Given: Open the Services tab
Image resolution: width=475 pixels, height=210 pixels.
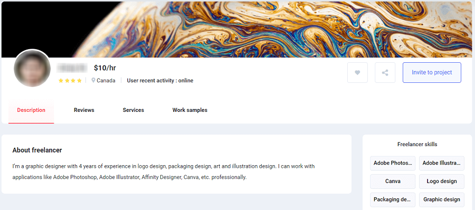Looking at the screenshot, I should click(134, 110).
